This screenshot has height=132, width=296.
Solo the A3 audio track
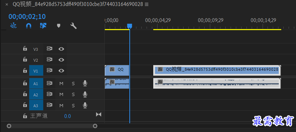coord(73,105)
